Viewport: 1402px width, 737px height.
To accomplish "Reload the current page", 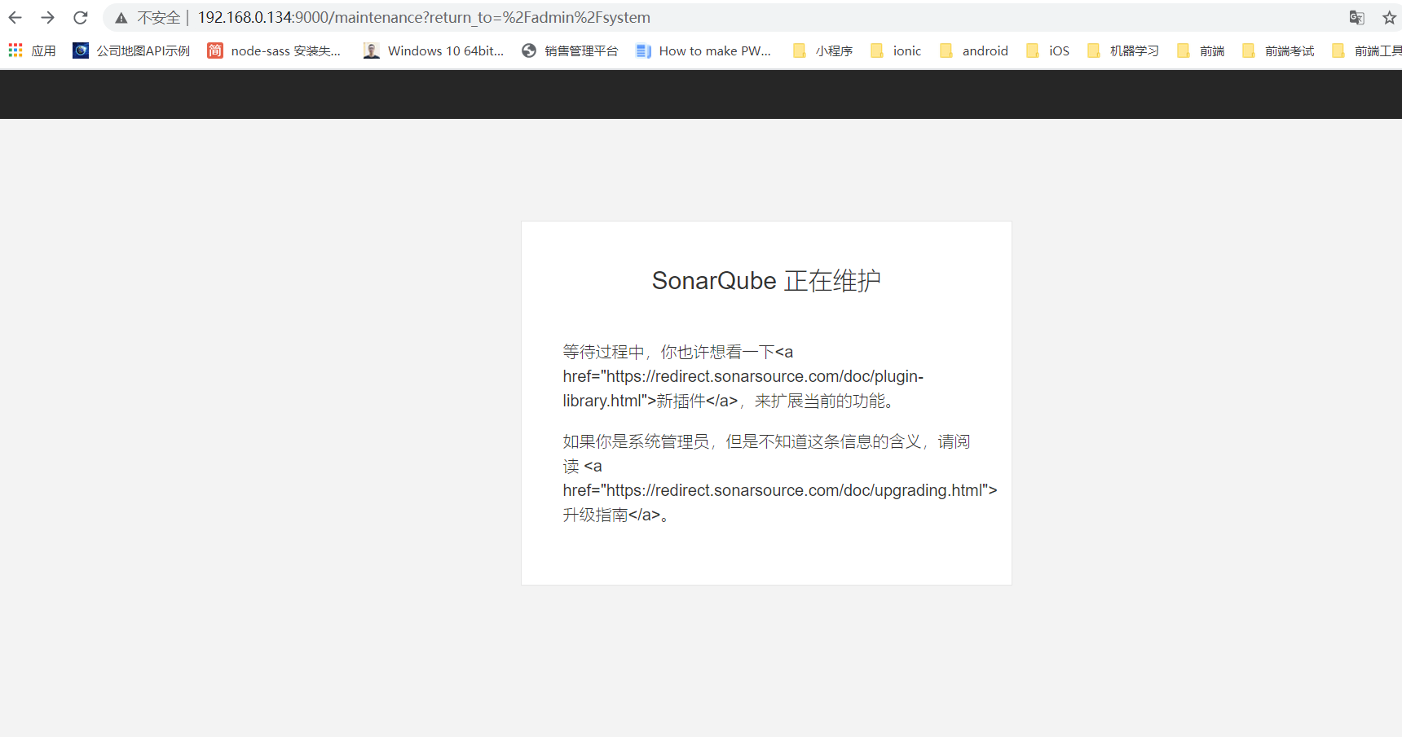I will pyautogui.click(x=80, y=17).
